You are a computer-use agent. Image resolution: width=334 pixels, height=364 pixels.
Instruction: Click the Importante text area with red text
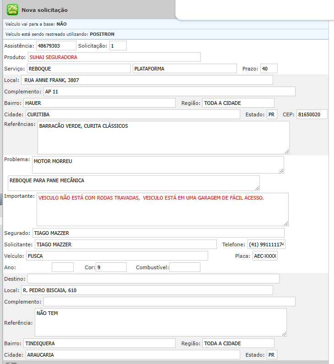pos(162,209)
